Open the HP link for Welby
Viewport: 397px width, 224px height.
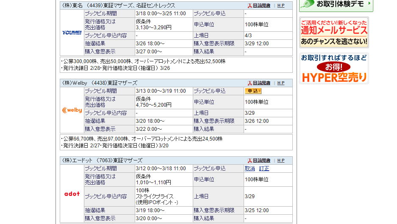281,83
